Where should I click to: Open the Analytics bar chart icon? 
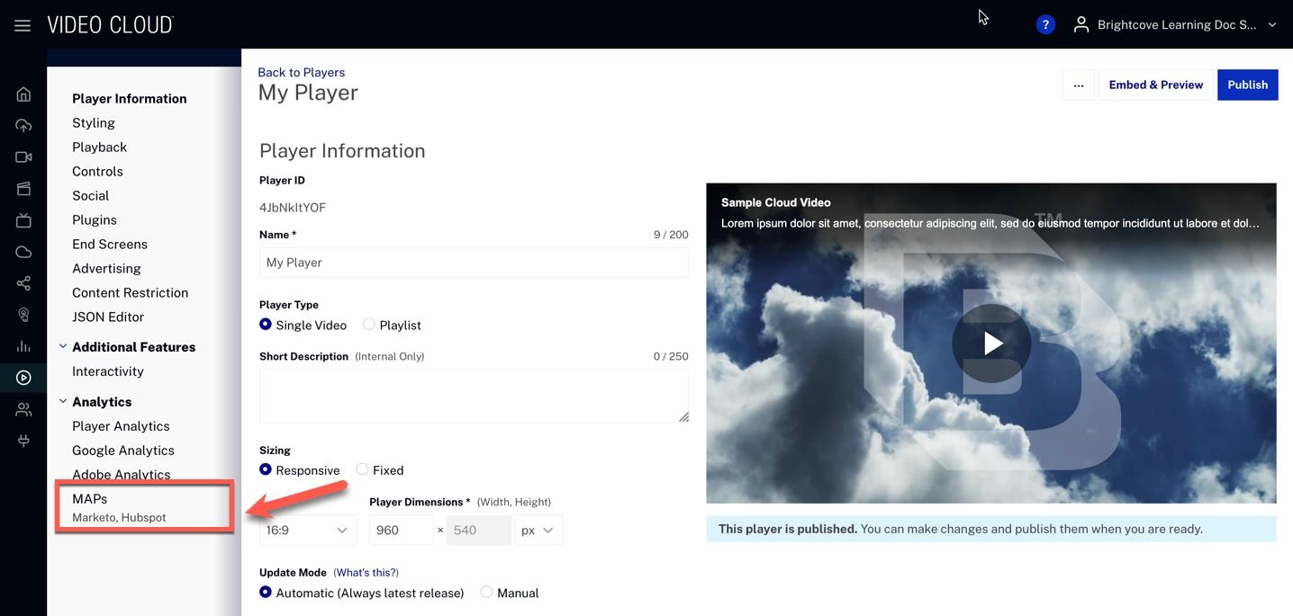pos(23,346)
